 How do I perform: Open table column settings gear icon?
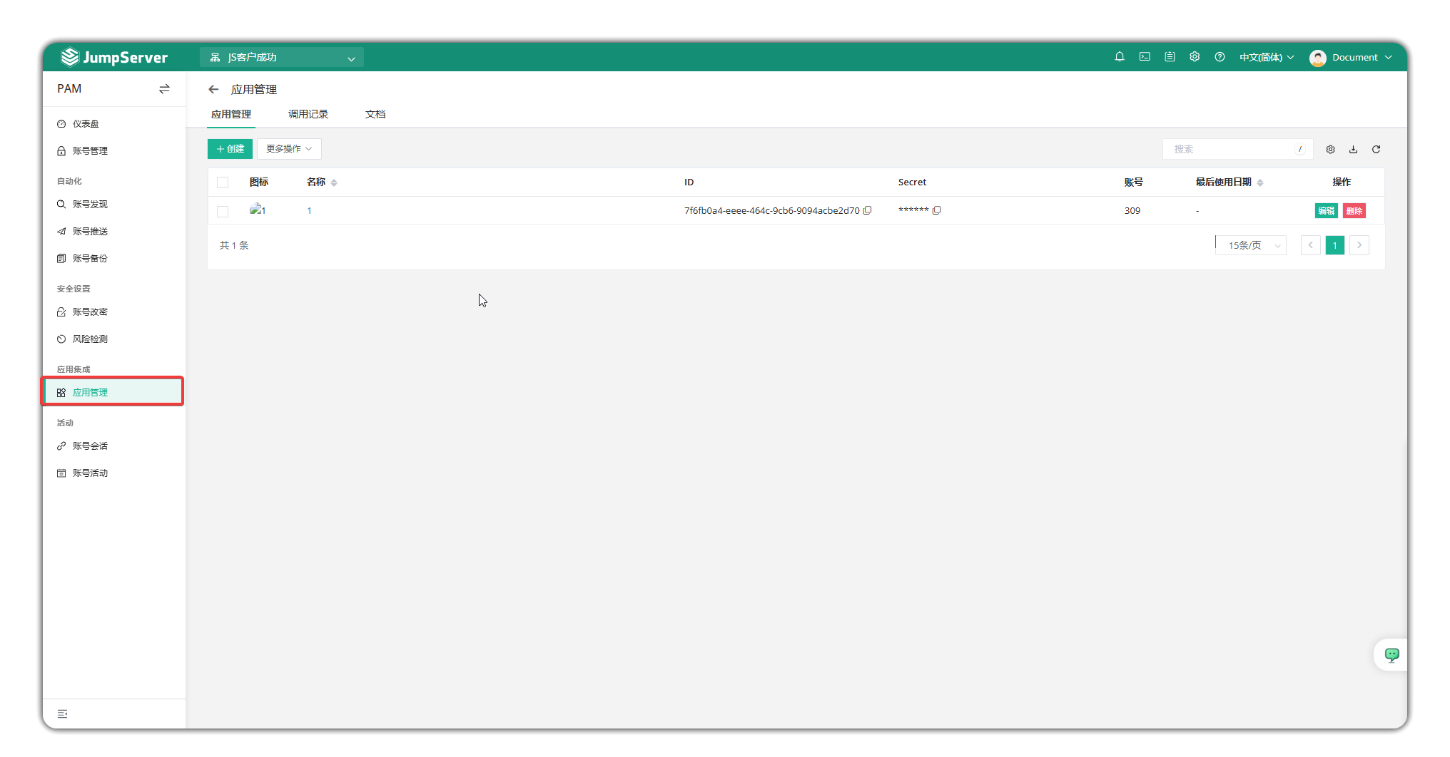pyautogui.click(x=1330, y=150)
